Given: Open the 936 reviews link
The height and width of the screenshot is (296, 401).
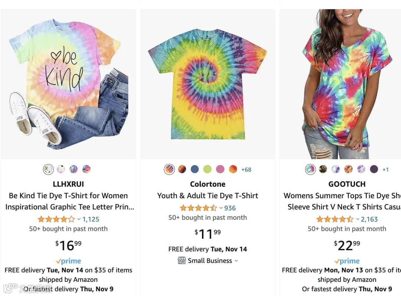Looking at the screenshot, I should point(230,208).
